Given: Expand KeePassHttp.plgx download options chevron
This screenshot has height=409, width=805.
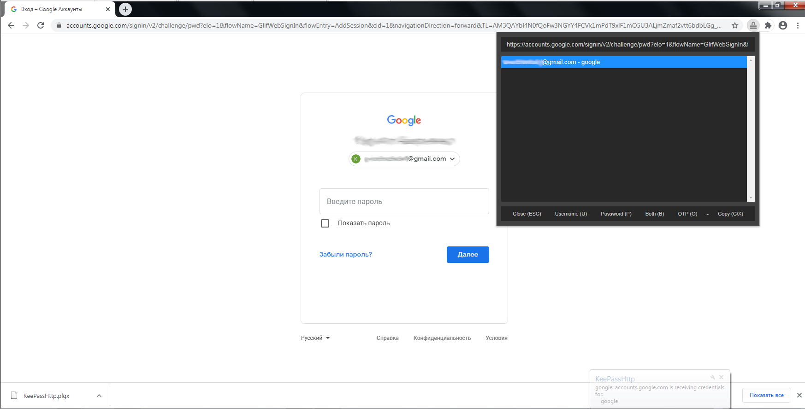Looking at the screenshot, I should point(99,396).
